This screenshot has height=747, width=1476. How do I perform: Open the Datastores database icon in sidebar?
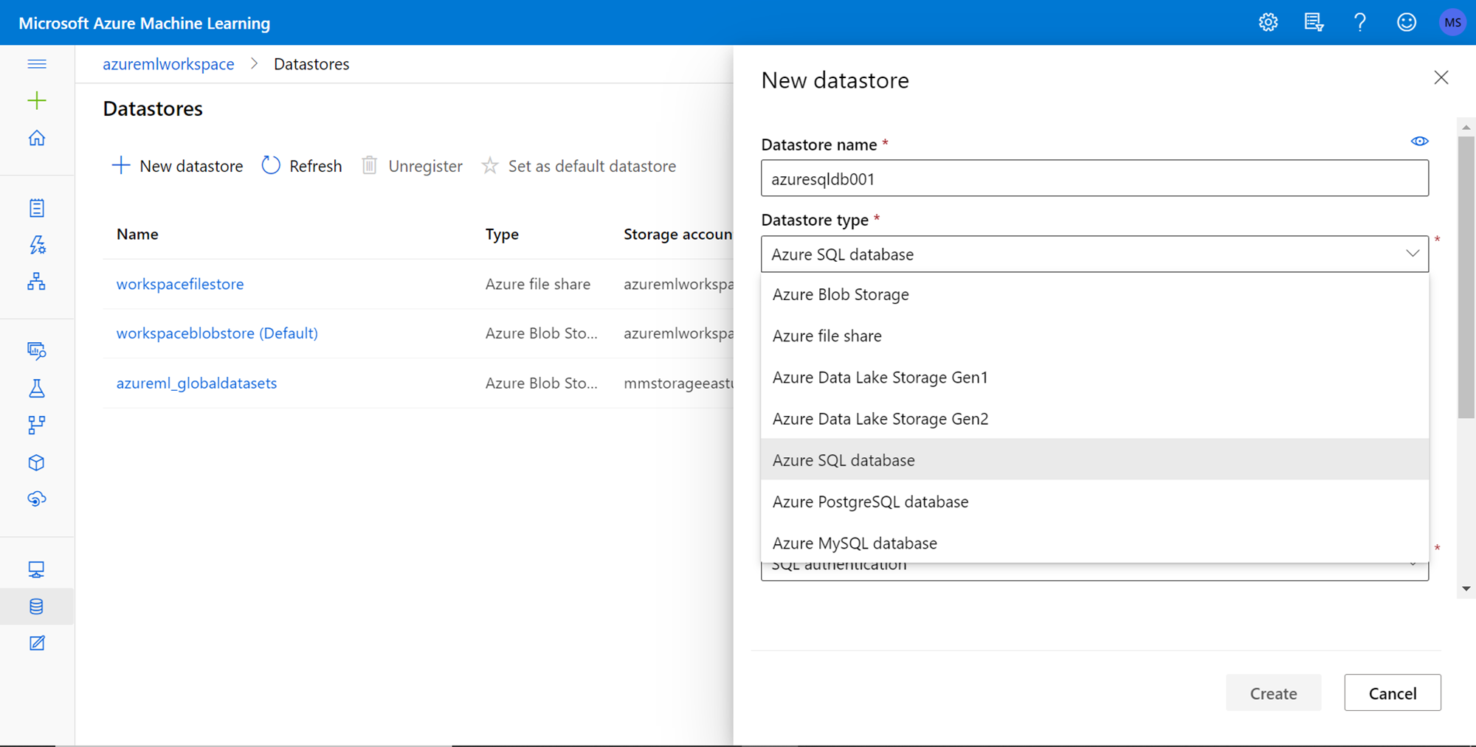click(37, 606)
